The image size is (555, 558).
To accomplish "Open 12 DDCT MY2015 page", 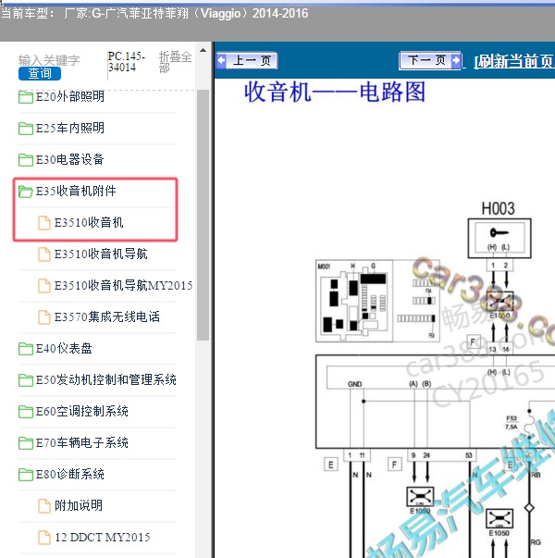I will coord(103,537).
